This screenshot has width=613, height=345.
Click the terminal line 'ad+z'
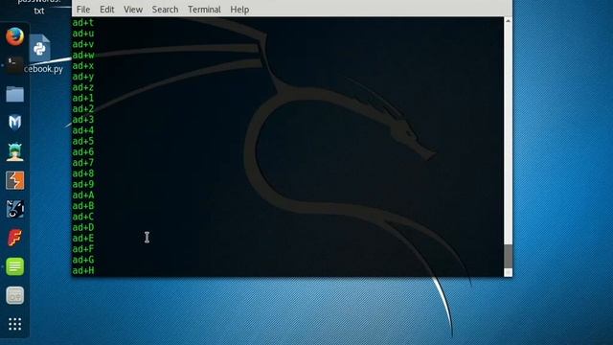coord(83,87)
